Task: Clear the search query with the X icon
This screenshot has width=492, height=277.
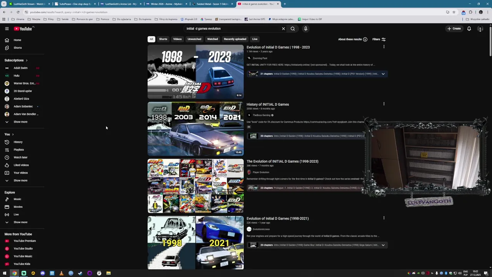Action: point(283,28)
